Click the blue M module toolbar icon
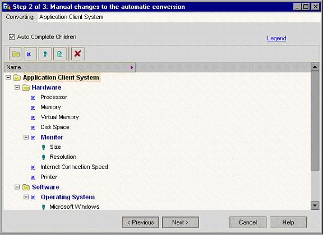This screenshot has height=235, width=323. 30,54
